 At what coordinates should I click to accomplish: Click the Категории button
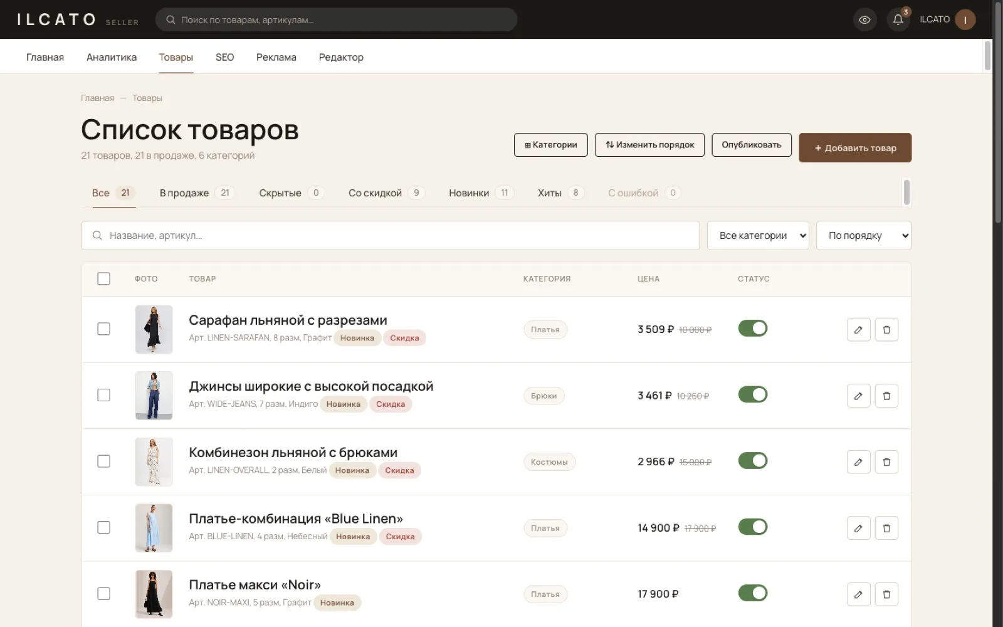(551, 145)
